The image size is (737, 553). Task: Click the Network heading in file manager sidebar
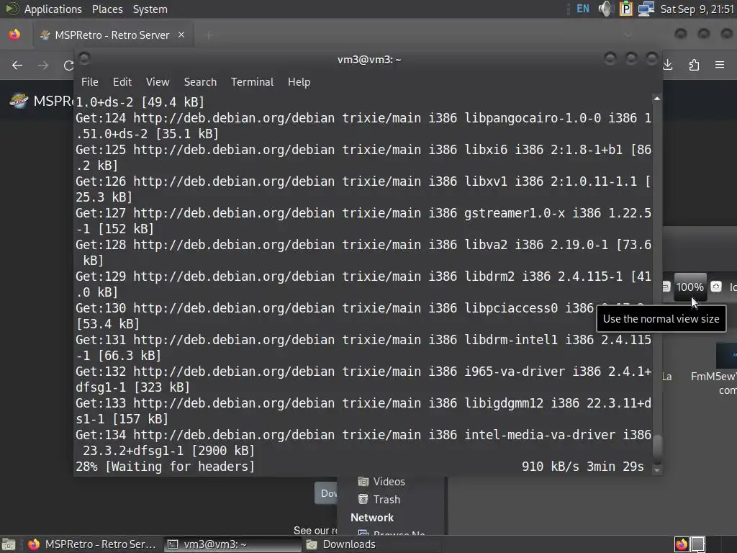[x=372, y=517]
